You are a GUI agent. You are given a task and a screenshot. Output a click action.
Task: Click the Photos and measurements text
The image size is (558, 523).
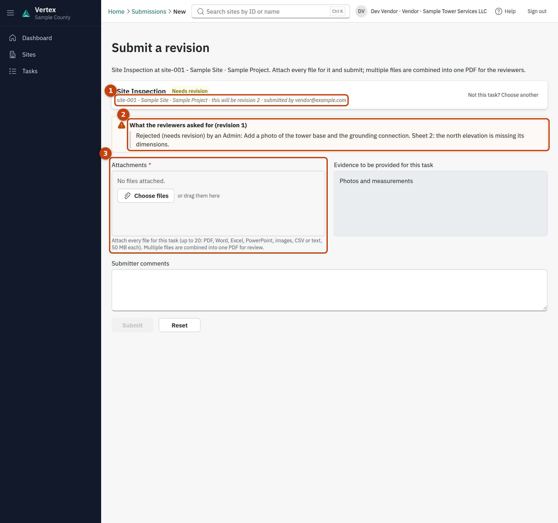click(376, 181)
